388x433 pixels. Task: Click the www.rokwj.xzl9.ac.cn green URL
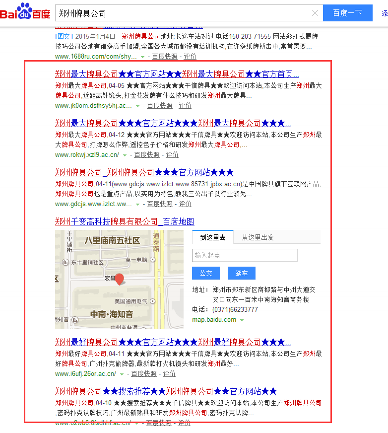pos(87,154)
